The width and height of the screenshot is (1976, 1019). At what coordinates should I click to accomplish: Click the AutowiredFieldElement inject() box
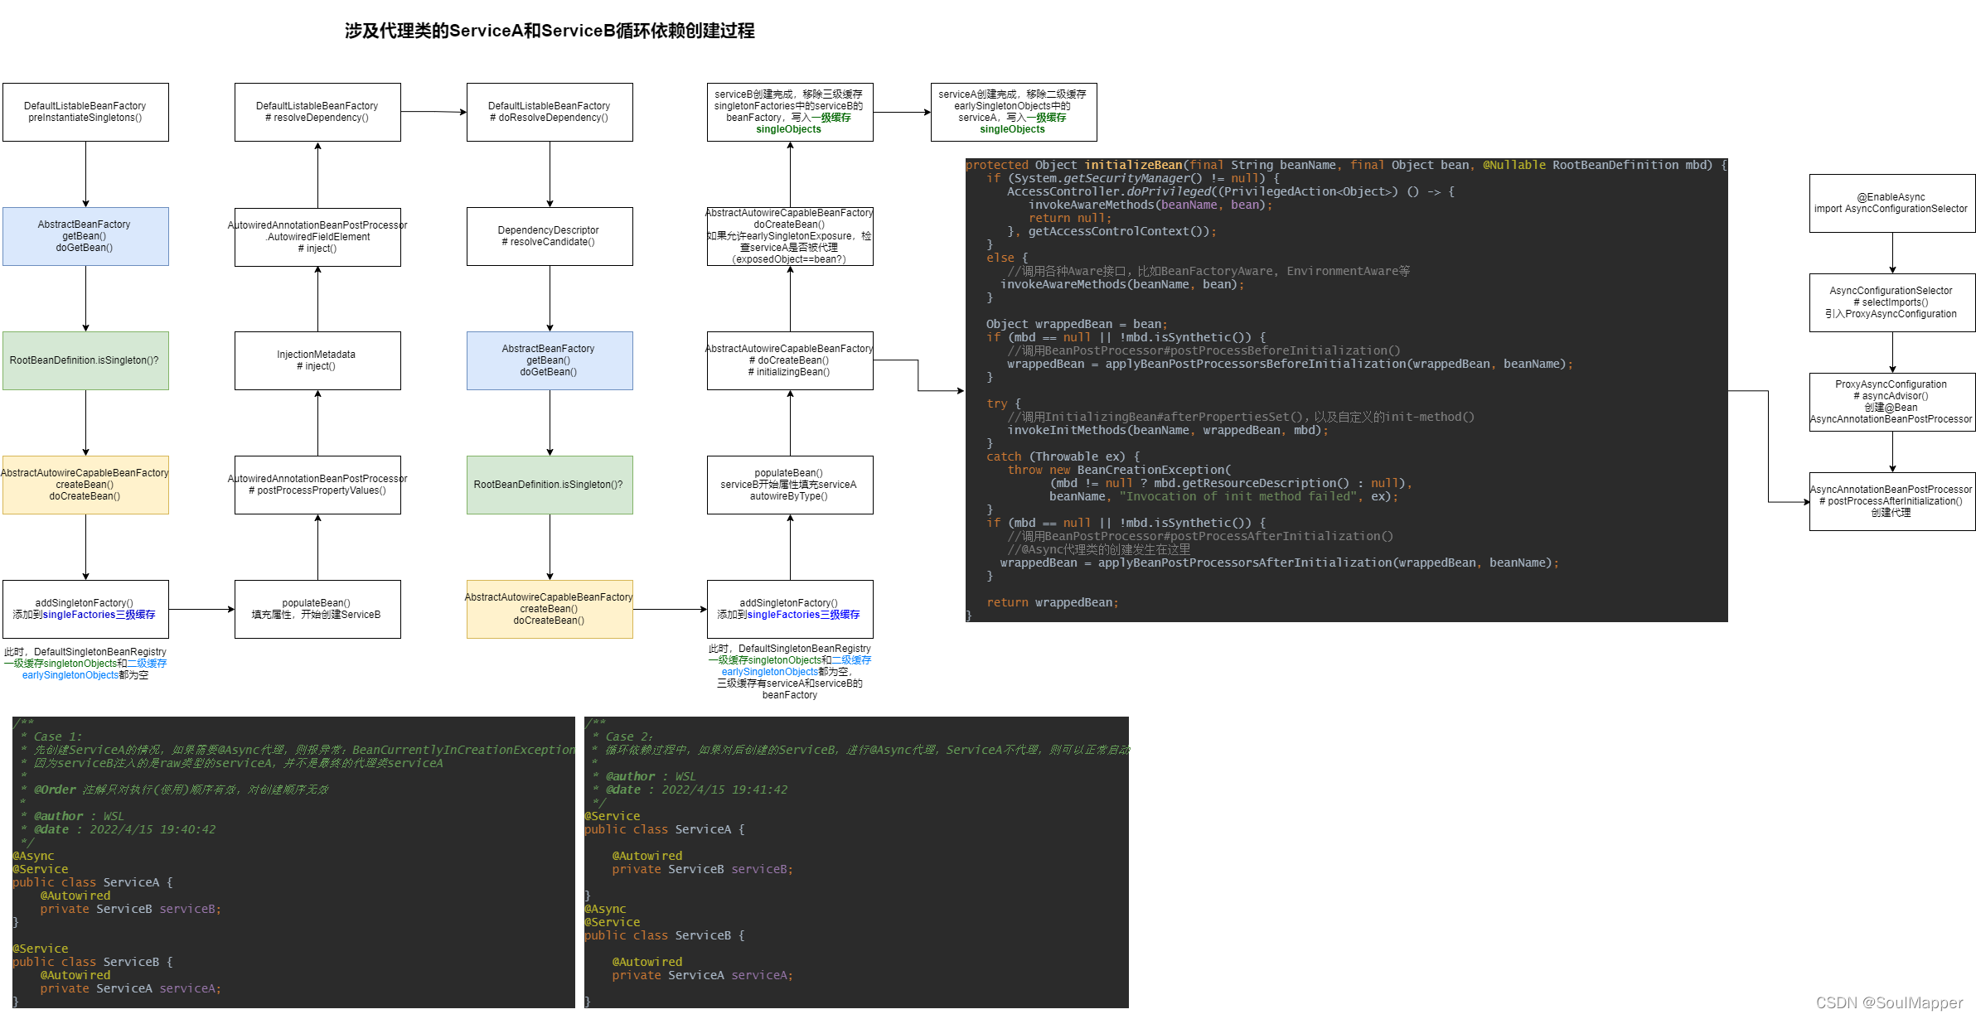[317, 236]
